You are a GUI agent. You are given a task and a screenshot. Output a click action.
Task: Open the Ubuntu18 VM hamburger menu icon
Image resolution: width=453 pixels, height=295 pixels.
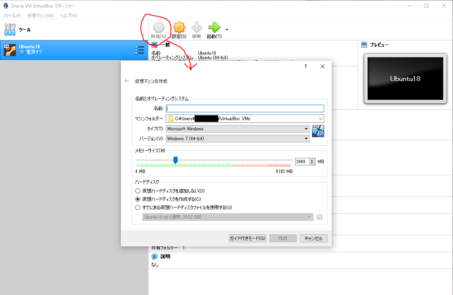pos(140,50)
